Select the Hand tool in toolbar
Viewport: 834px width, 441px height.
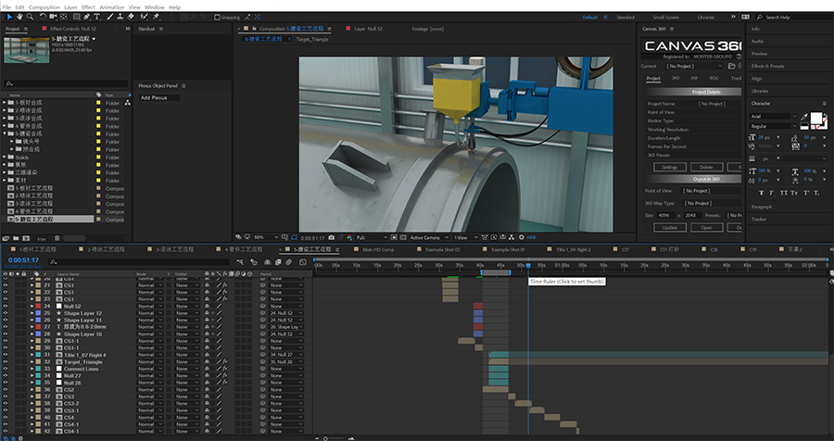[19, 17]
